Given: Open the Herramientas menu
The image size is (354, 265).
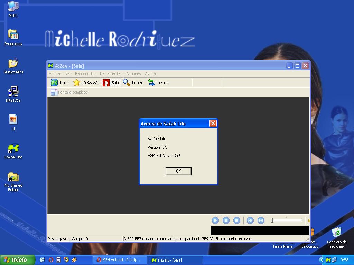Looking at the screenshot, I should 111,73.
